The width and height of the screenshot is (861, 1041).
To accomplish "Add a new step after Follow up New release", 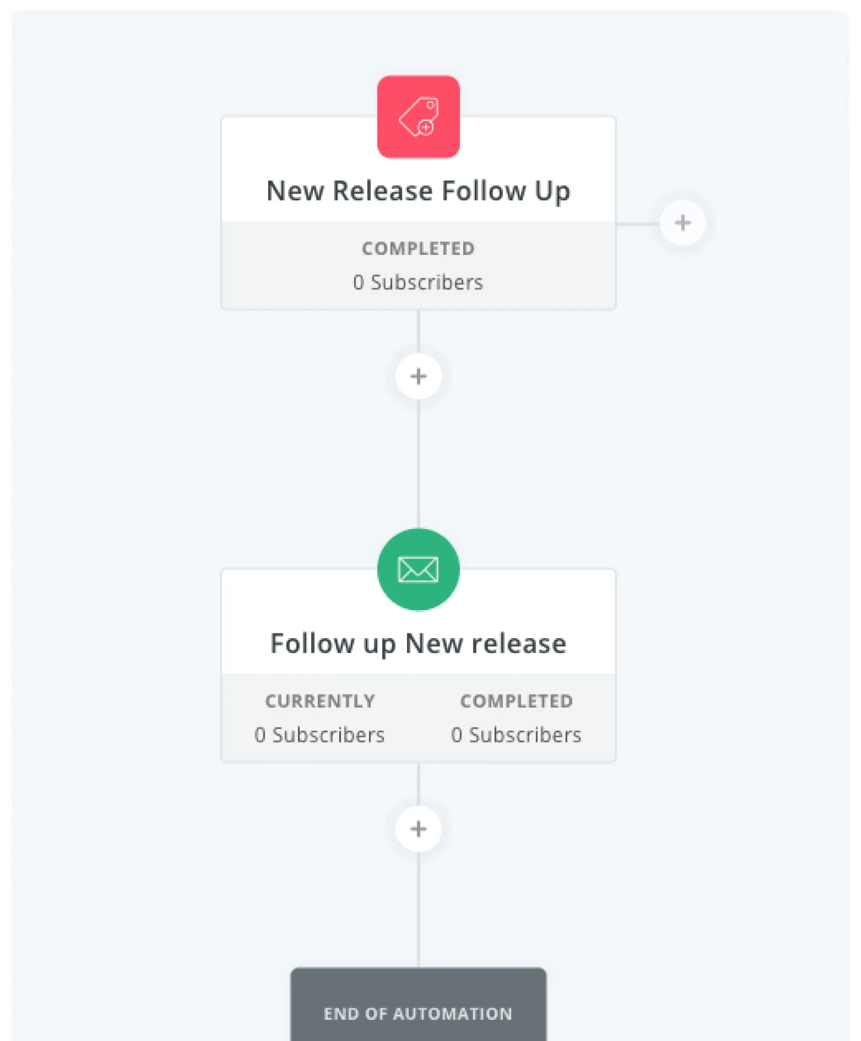I will [418, 829].
